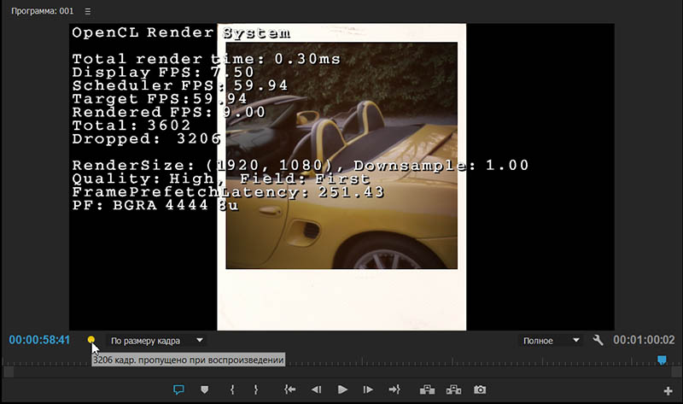Step back one frame
Image resolution: width=683 pixels, height=404 pixels.
pyautogui.click(x=316, y=389)
